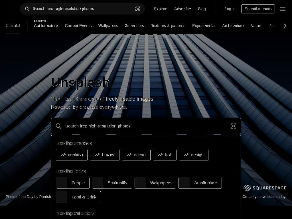The image size is (292, 219).
Task: Select the Nature topic tab
Action: coord(256,26)
